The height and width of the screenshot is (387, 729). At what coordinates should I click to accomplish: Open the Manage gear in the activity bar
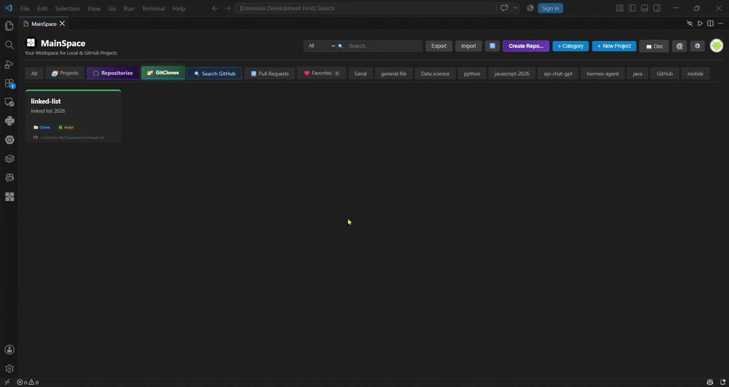[x=9, y=369]
